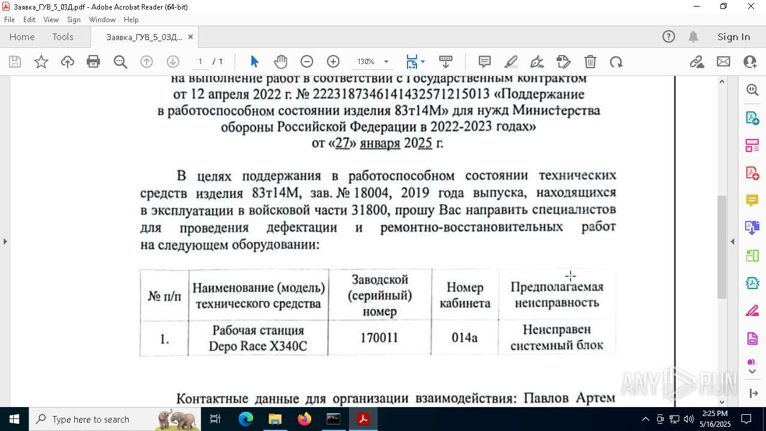Open the Fill & Sign pen tool
766x431 pixels.
[x=537, y=62]
